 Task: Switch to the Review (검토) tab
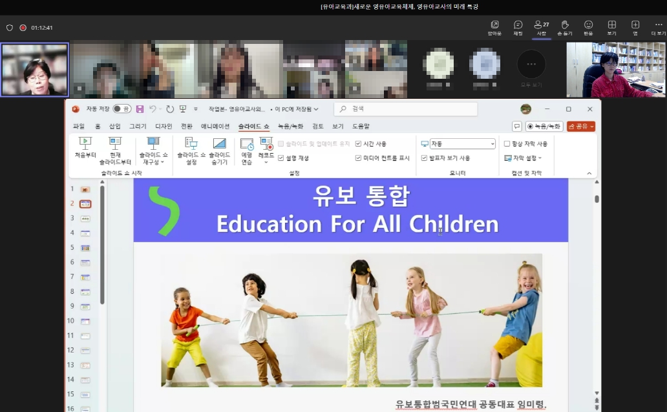(318, 127)
